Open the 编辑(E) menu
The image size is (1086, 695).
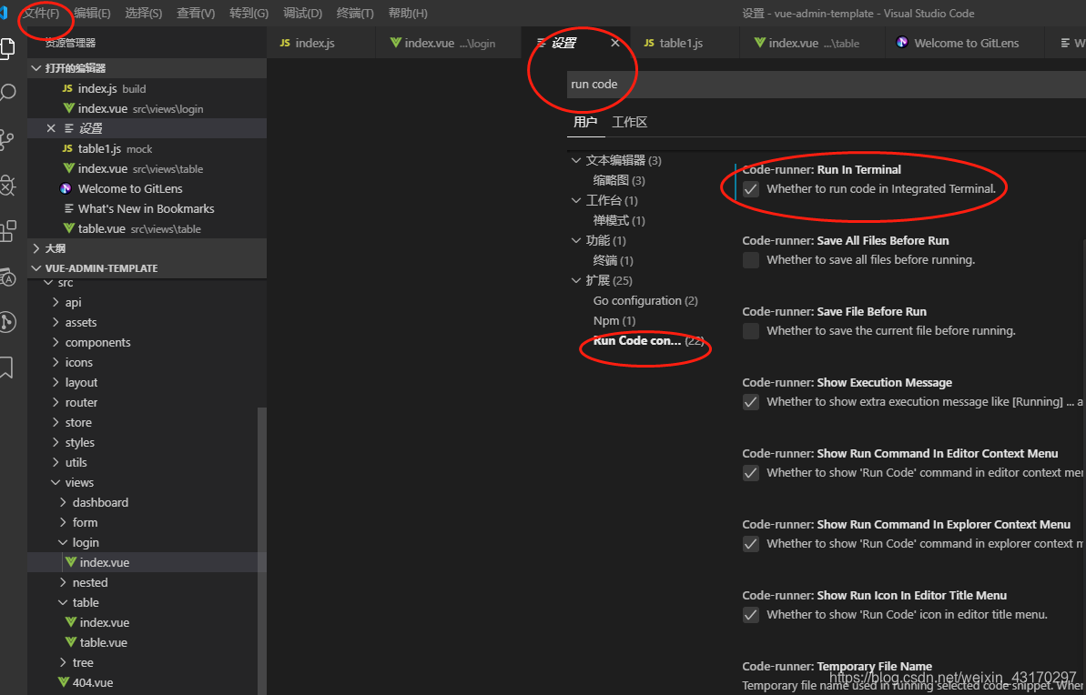point(92,13)
